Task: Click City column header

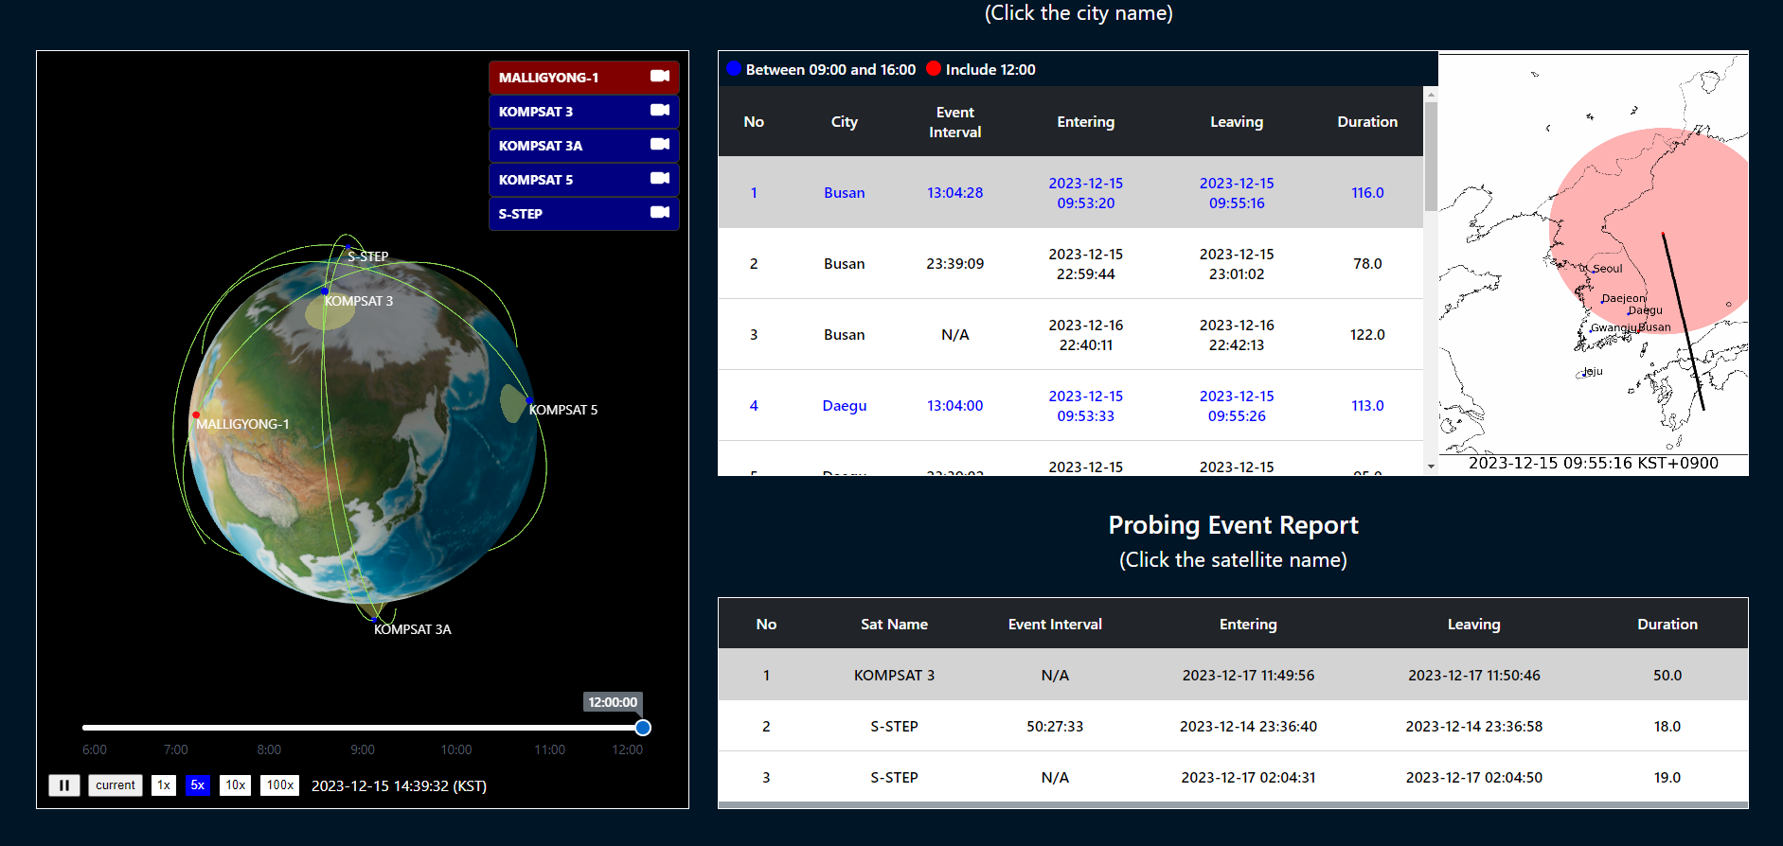Action: coord(845,122)
